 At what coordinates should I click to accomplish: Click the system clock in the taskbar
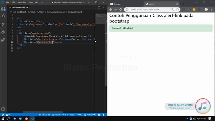tap(203, 119)
